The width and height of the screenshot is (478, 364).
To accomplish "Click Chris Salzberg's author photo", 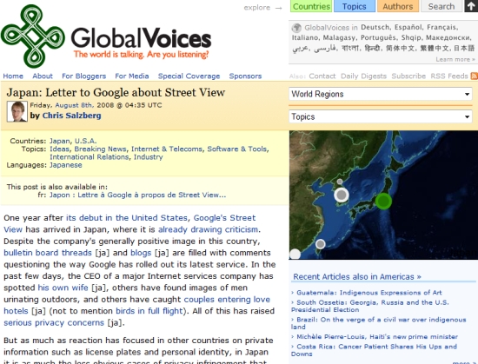I will pyautogui.click(x=17, y=112).
